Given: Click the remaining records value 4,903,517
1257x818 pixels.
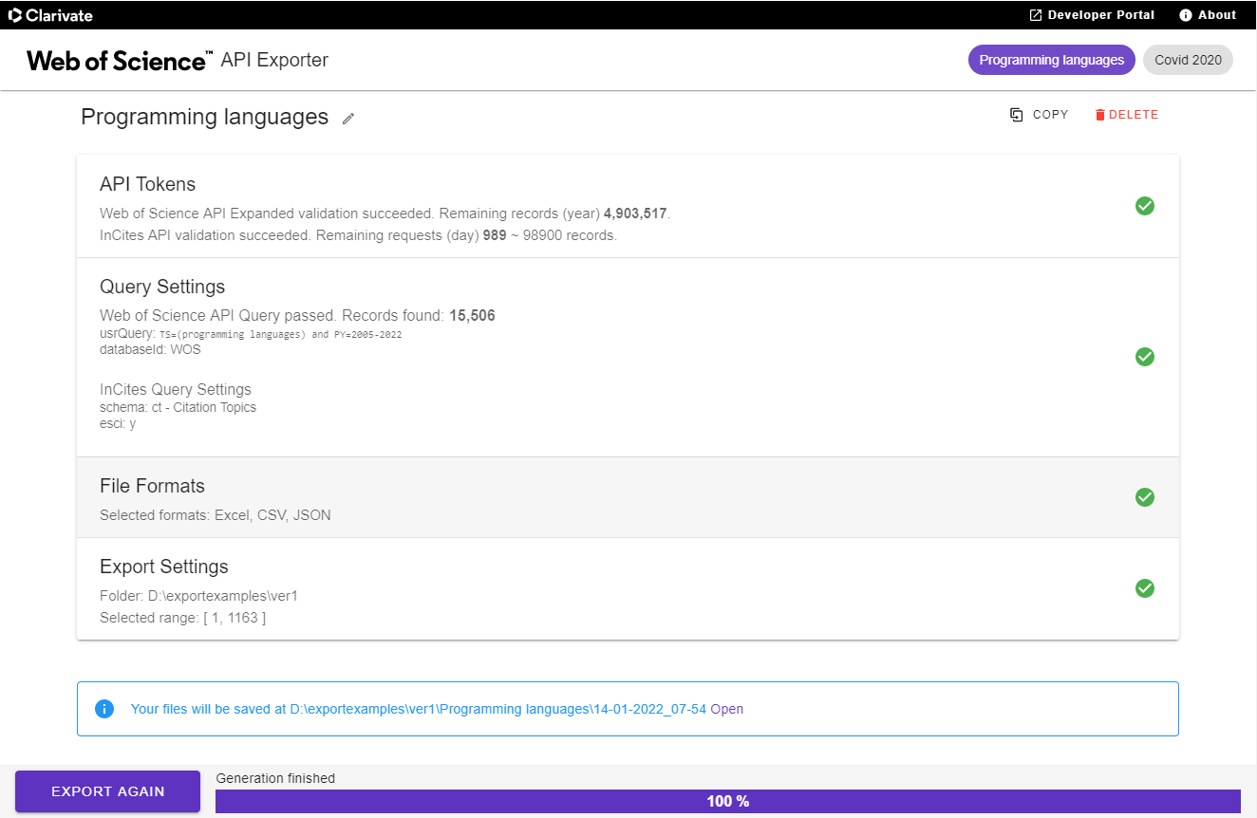Looking at the screenshot, I should [x=635, y=214].
